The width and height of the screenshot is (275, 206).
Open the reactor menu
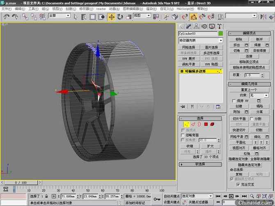[101, 9]
